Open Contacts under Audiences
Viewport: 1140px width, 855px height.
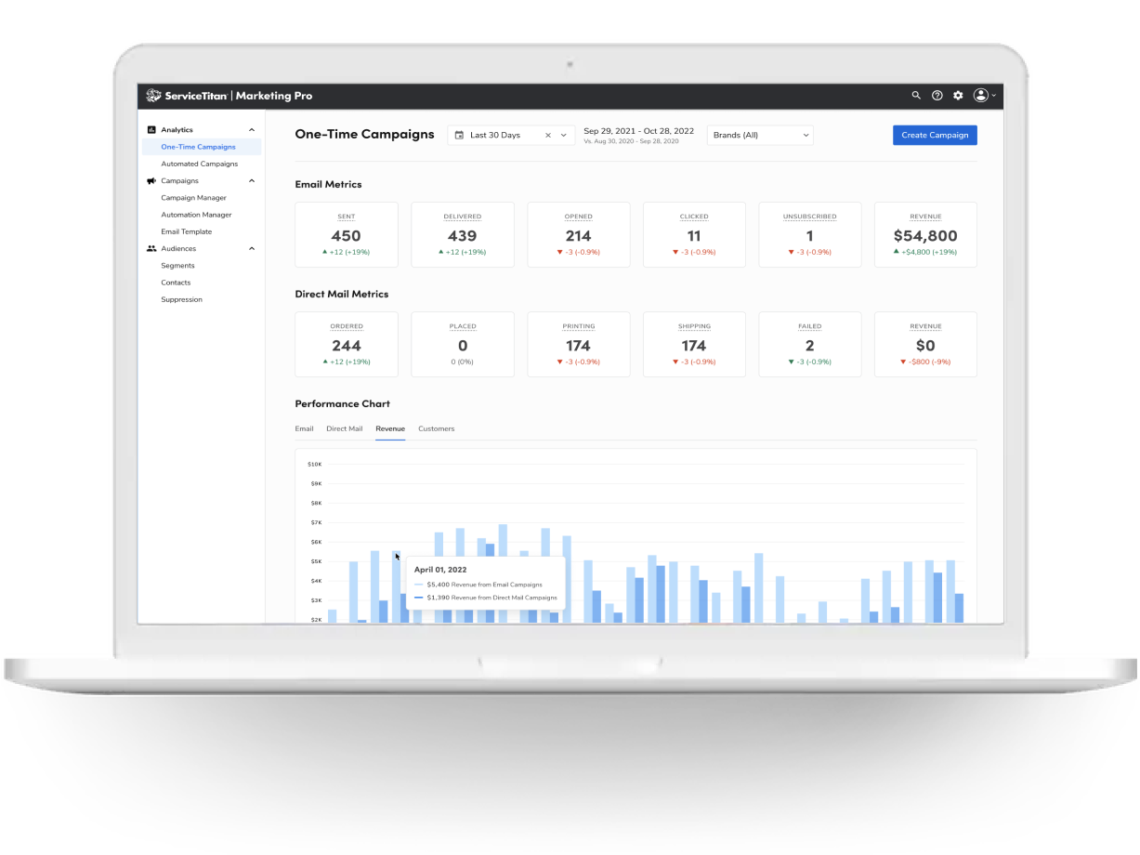click(176, 283)
